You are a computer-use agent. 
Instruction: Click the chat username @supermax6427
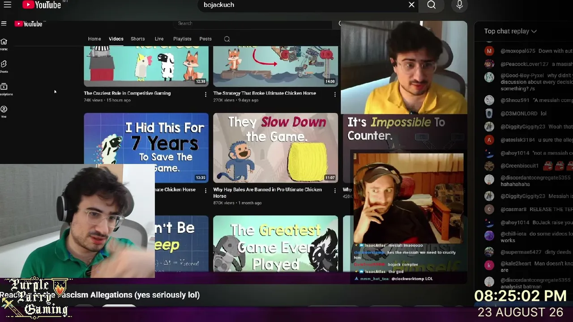[x=520, y=253]
